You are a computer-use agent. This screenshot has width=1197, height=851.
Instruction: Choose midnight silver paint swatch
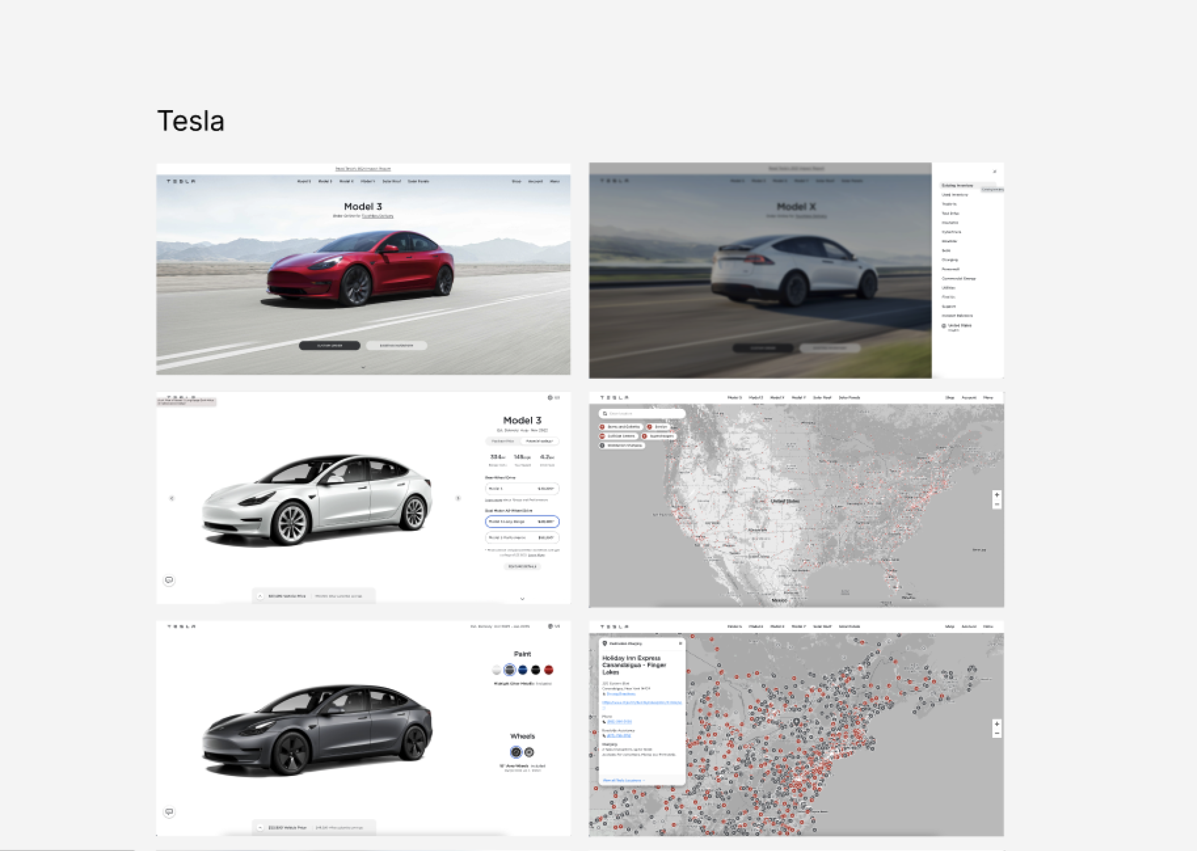click(509, 670)
